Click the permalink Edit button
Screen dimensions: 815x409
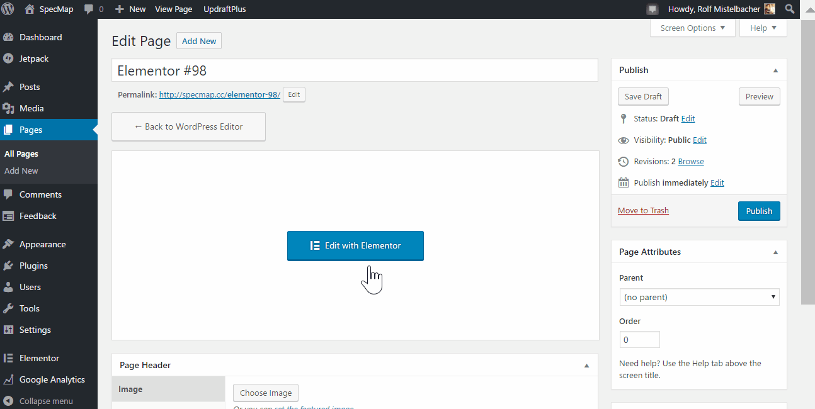[x=294, y=95]
